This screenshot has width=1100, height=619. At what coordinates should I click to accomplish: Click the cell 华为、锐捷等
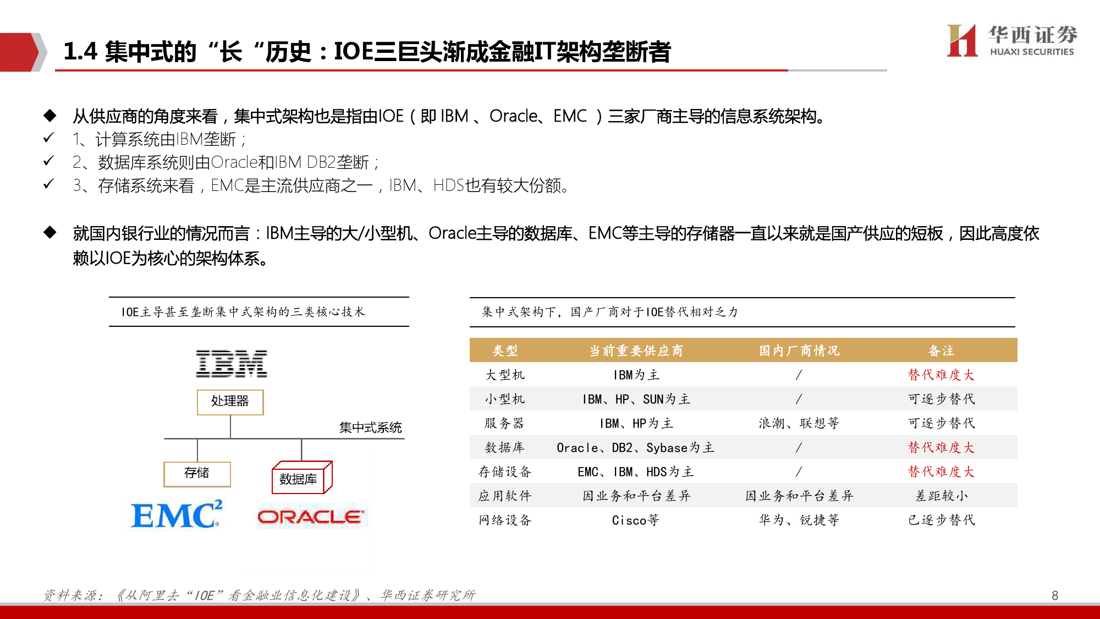point(799,520)
